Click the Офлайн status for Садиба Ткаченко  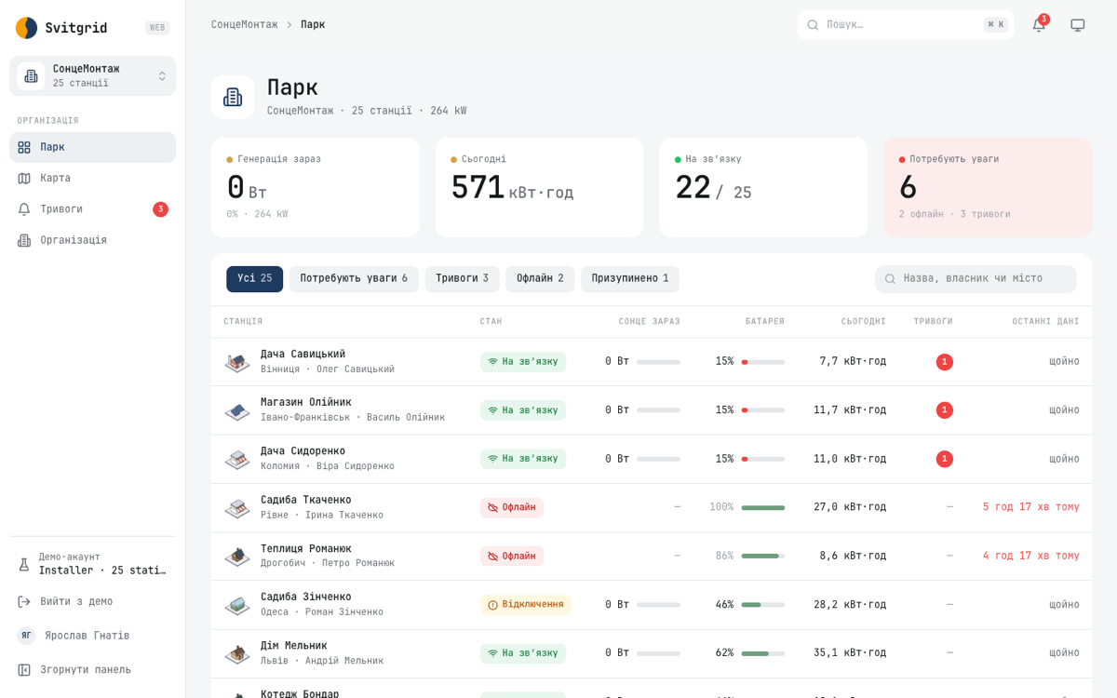click(x=512, y=508)
